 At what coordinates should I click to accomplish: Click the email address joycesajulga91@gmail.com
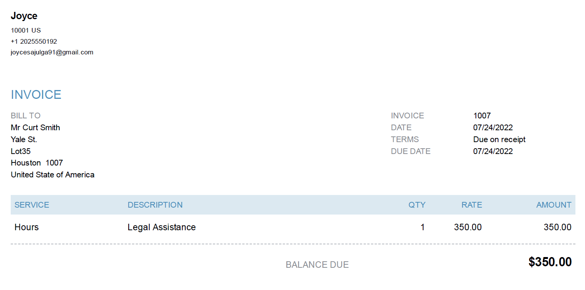(x=52, y=52)
